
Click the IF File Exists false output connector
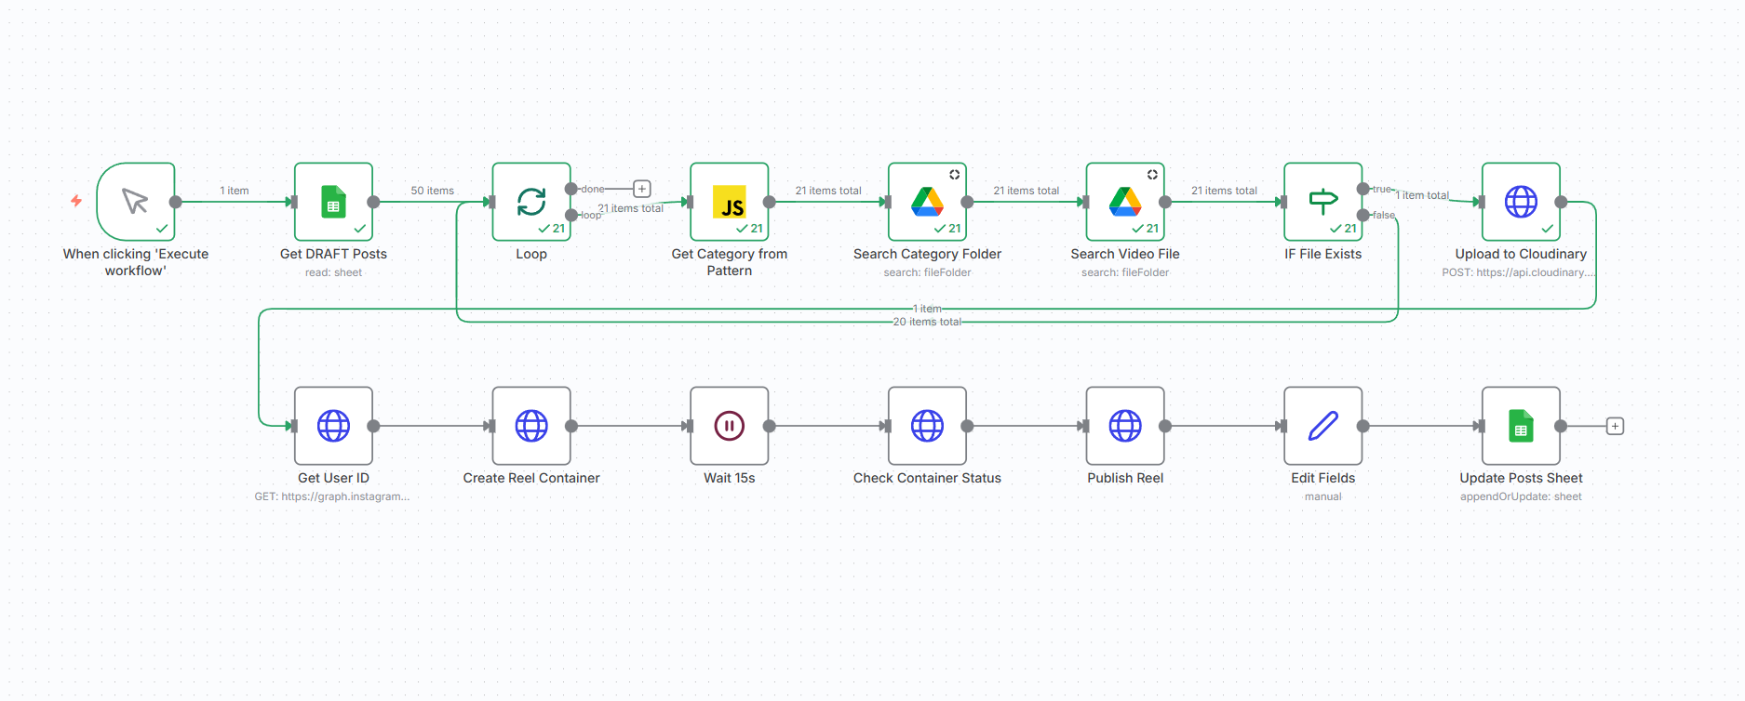coord(1363,215)
